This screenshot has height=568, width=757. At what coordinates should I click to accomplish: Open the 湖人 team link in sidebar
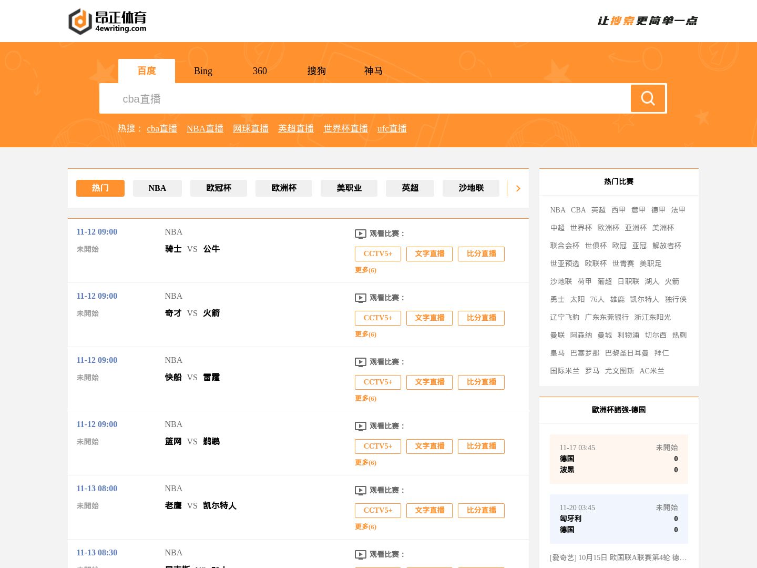click(652, 281)
